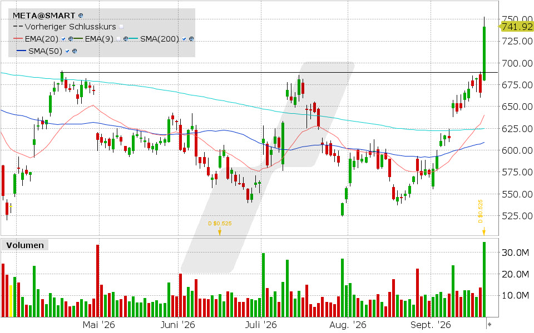The width and height of the screenshot is (534, 333).
Task: Uncheck the SMA(50) checkbox
Action: (x=67, y=51)
